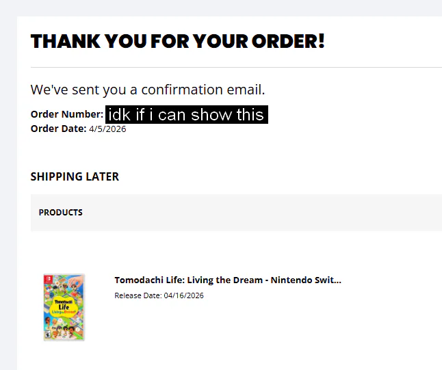Viewport: 442px width, 370px height.
Task: Click the black redacted order number box
Action: coord(187,114)
